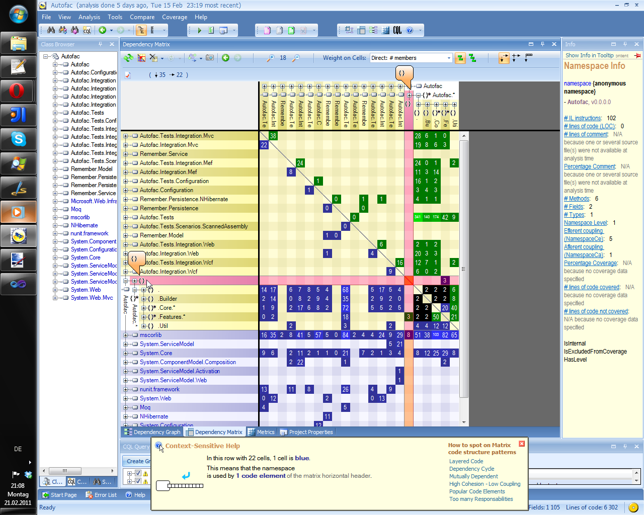
Task: Click the Show Info in Tooltip option
Action: 589,55
